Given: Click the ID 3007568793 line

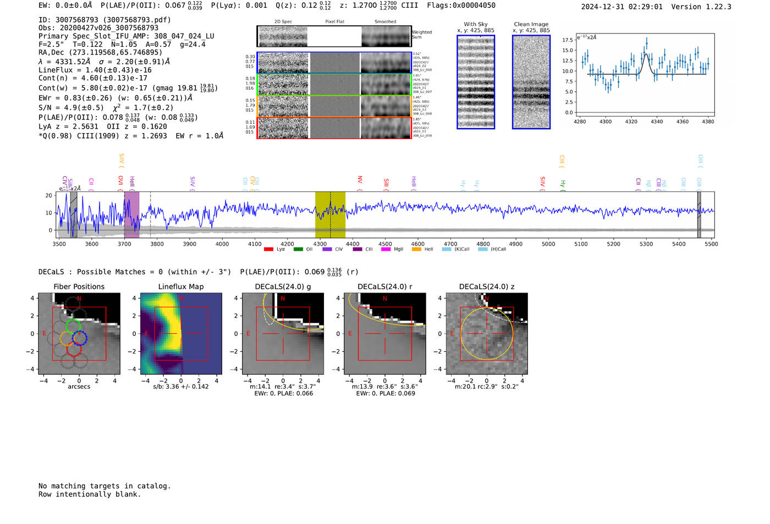Looking at the screenshot, I should coord(105,20).
